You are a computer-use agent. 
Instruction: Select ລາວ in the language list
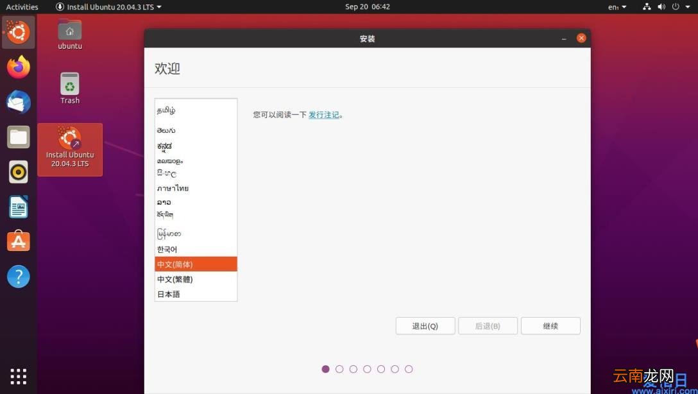(196, 202)
